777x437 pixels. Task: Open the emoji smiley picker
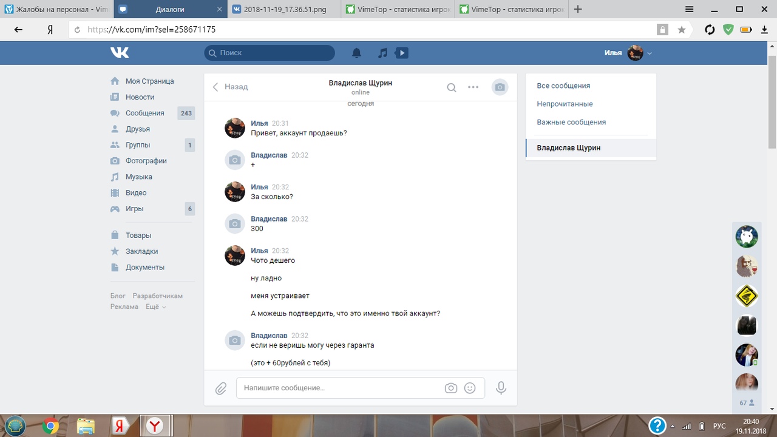tap(470, 388)
